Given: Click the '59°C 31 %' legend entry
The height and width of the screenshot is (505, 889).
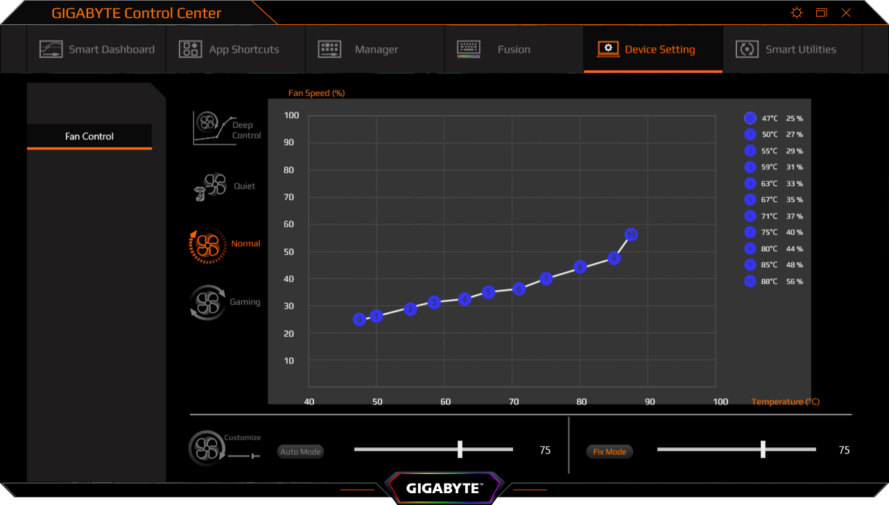Looking at the screenshot, I should (774, 167).
